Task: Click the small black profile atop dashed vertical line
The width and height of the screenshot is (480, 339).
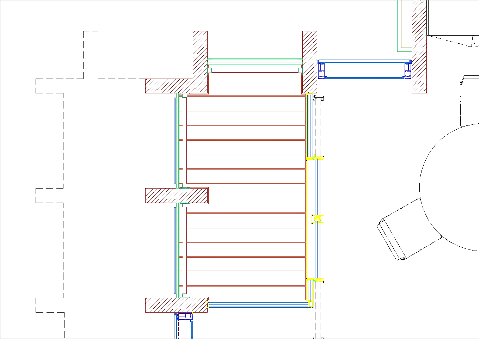Action: pyautogui.click(x=319, y=98)
